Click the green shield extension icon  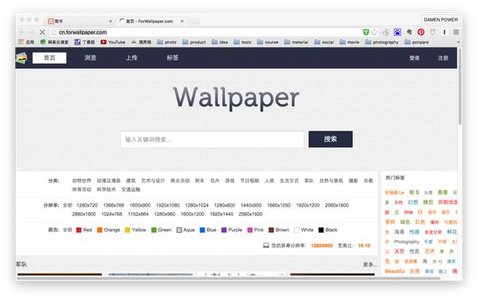point(366,32)
